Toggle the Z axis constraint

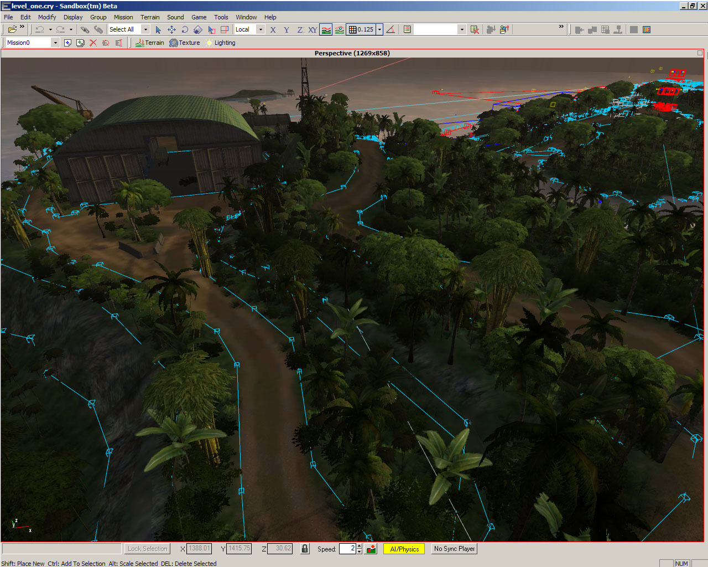(x=300, y=29)
